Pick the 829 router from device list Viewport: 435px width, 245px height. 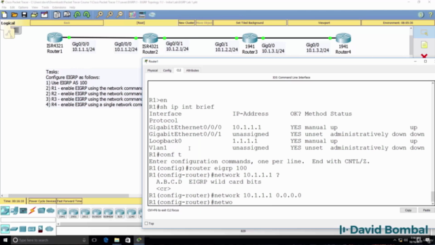(120, 213)
